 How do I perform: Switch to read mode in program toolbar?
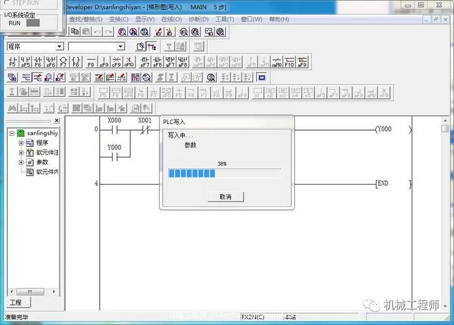(26, 77)
